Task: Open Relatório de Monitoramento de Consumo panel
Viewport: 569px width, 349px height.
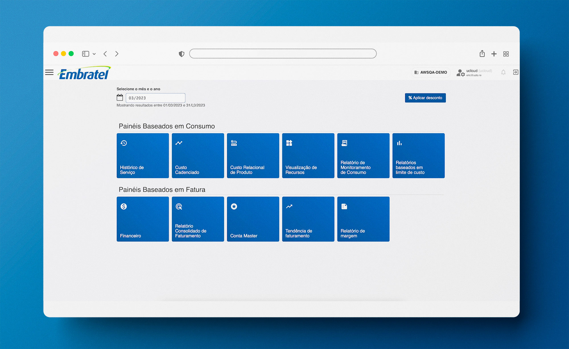Action: click(364, 156)
